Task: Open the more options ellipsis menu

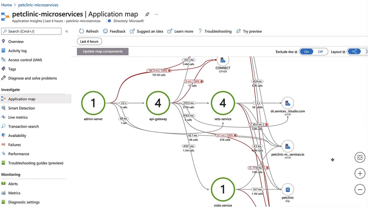Action: [x=157, y=14]
